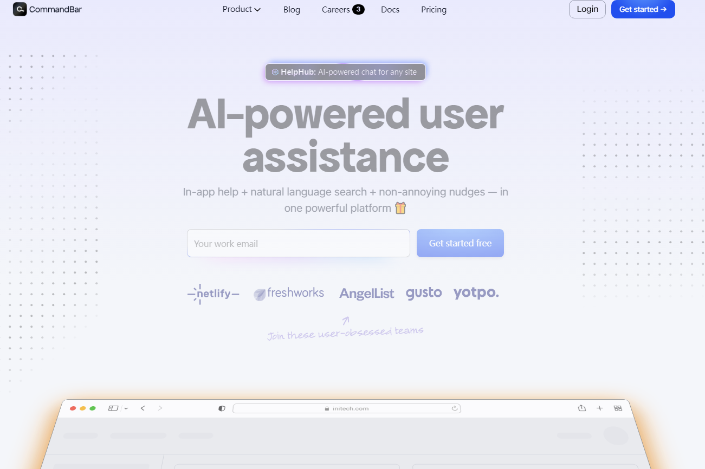The width and height of the screenshot is (705, 469).
Task: Visit the Pricing page
Action: click(x=434, y=10)
